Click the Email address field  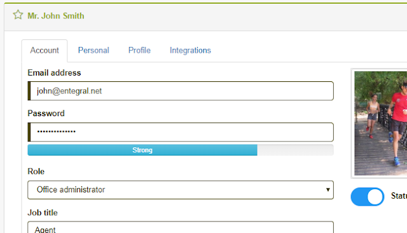181,91
